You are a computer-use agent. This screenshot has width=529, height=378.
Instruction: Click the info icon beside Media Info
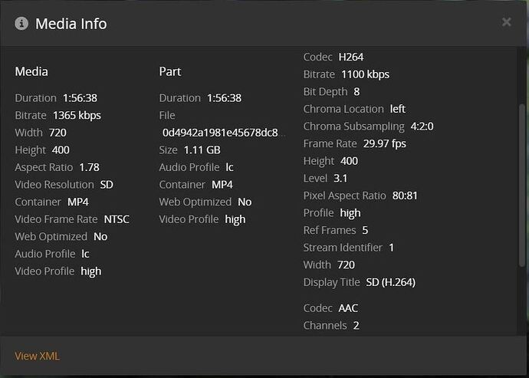21,24
